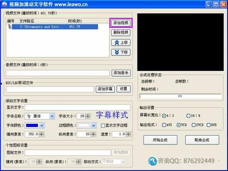Click the 纵向象索 20 stepper
228x171 pixels.
[x=93, y=134]
